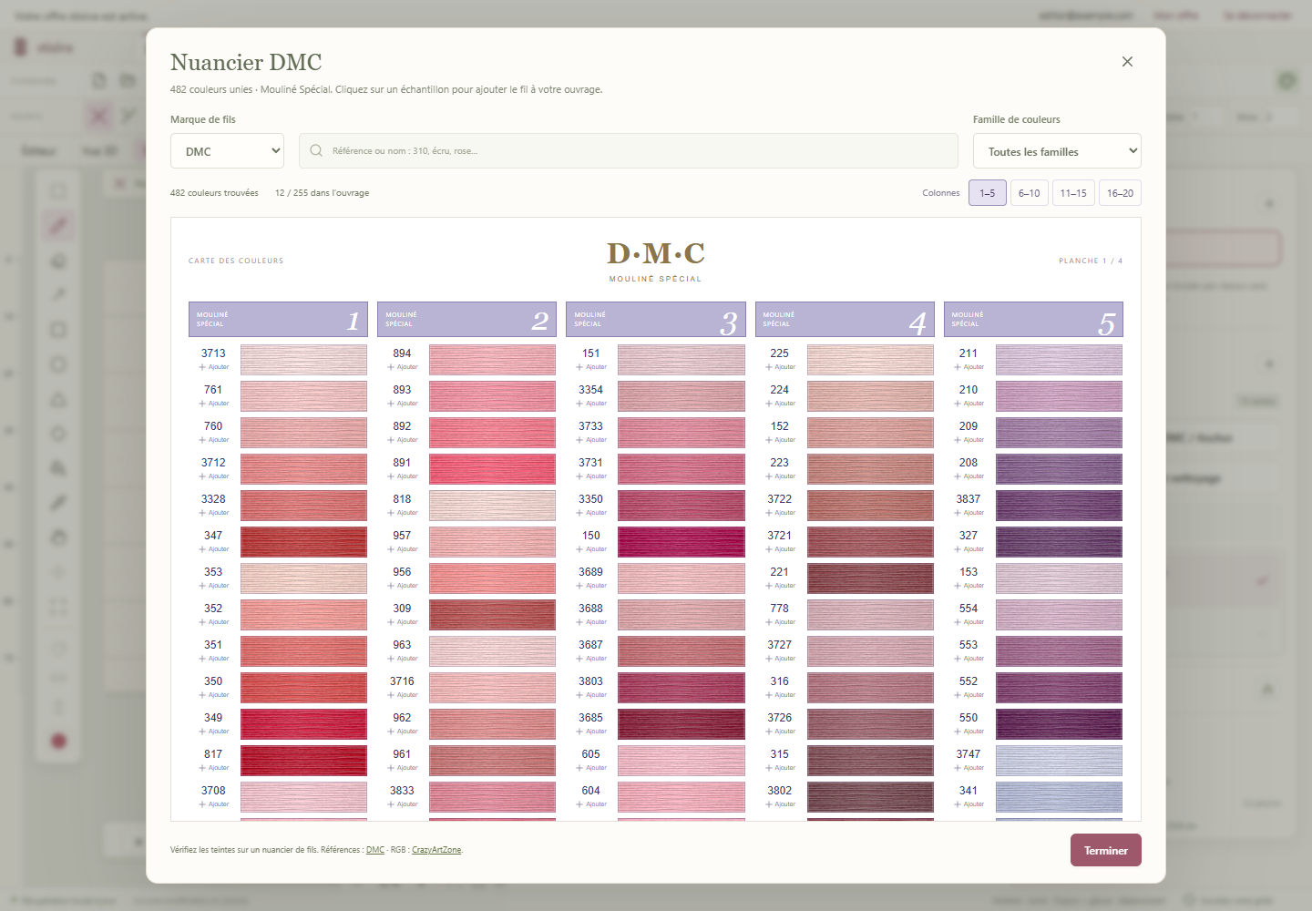Expand the Famille de couleurs dropdown
The height and width of the screenshot is (911, 1312).
1057,151
